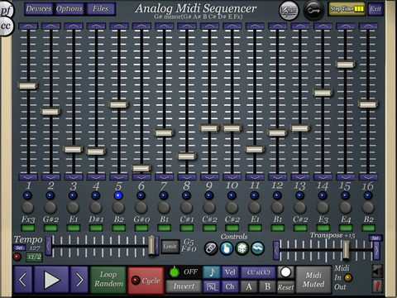Click the up chevron above slider 8
397x298 pixels.
(x=187, y=26)
